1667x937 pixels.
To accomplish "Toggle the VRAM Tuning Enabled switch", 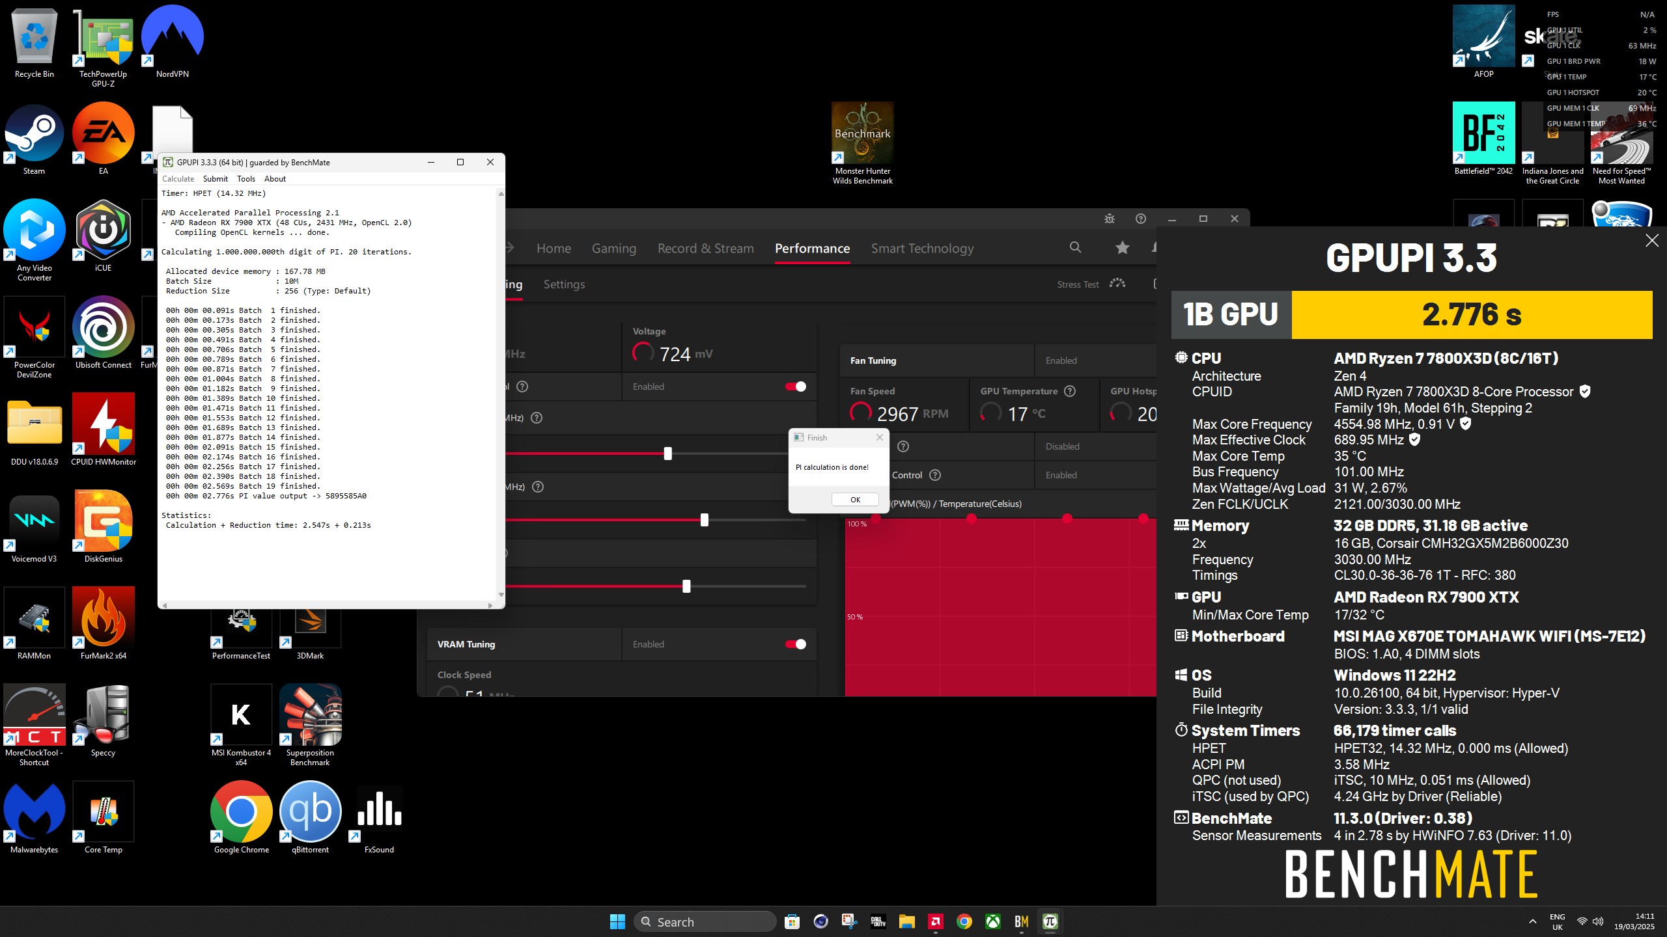I will [x=796, y=644].
